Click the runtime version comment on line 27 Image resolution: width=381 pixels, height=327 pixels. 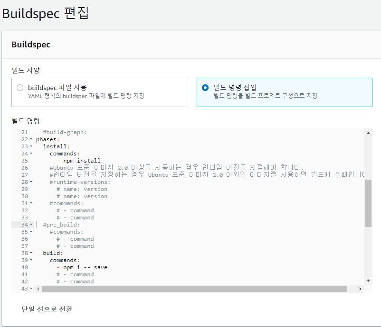click(207, 175)
